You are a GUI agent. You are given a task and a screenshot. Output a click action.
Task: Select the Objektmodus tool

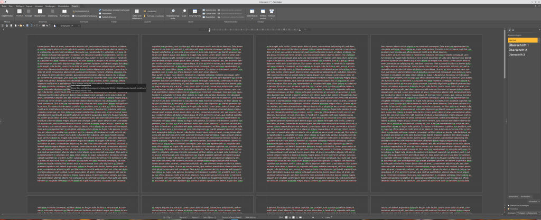click(6, 13)
